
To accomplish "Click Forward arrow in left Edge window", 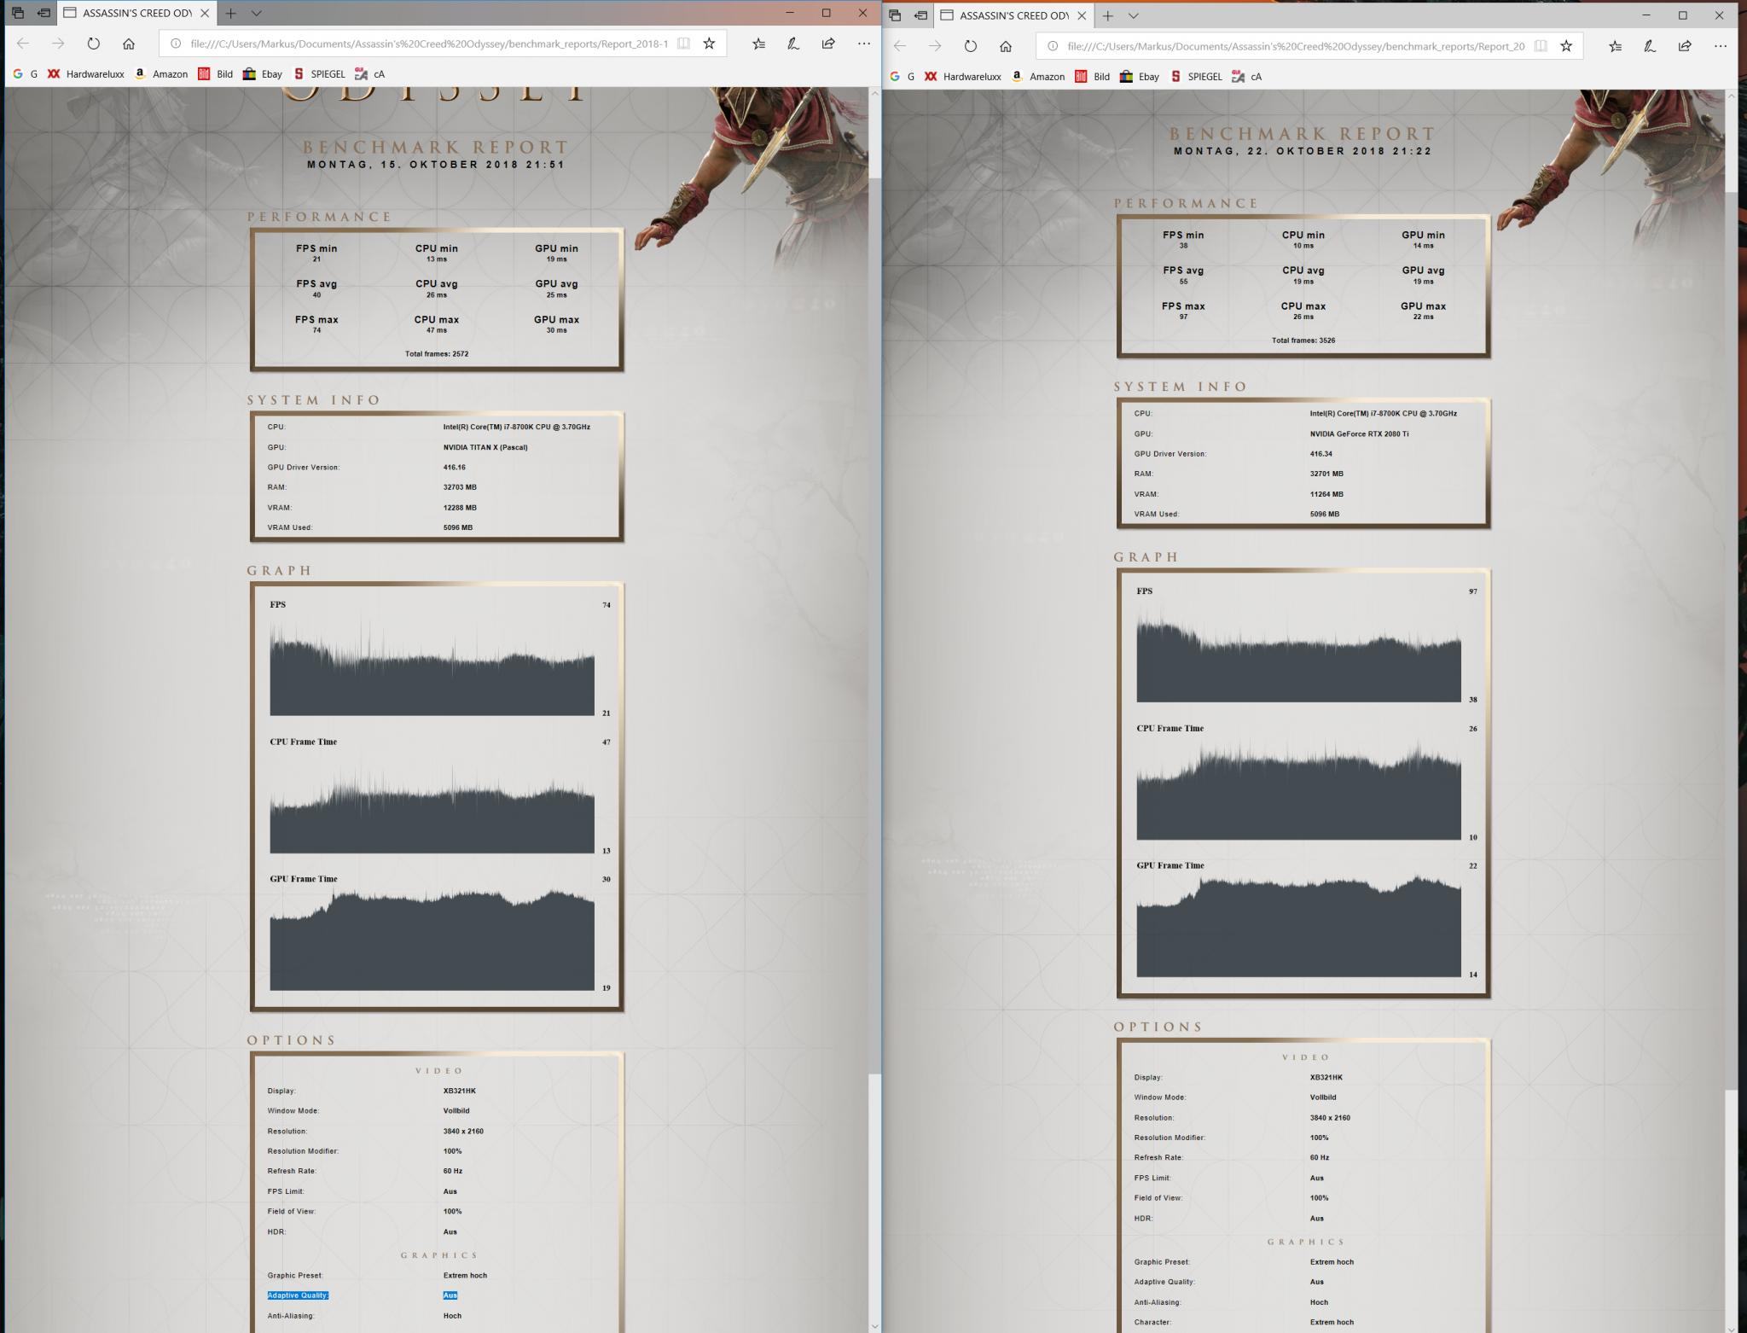I will (x=58, y=44).
